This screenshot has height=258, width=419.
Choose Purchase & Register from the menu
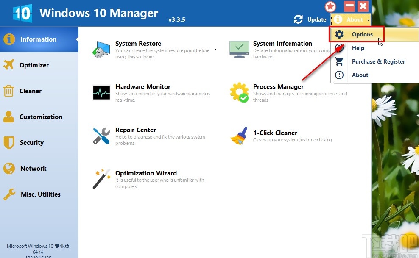coord(378,61)
